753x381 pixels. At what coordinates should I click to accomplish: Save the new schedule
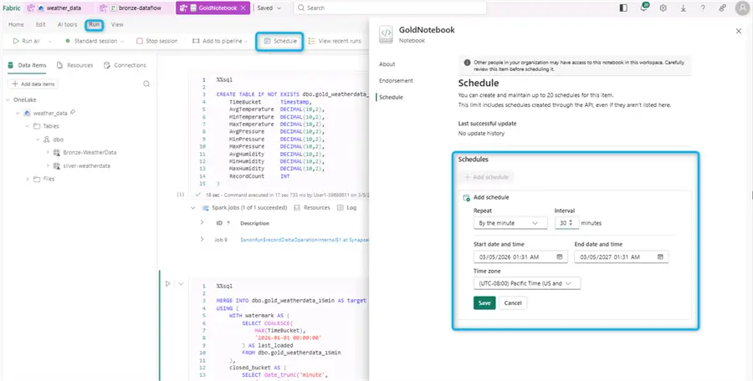(x=484, y=302)
